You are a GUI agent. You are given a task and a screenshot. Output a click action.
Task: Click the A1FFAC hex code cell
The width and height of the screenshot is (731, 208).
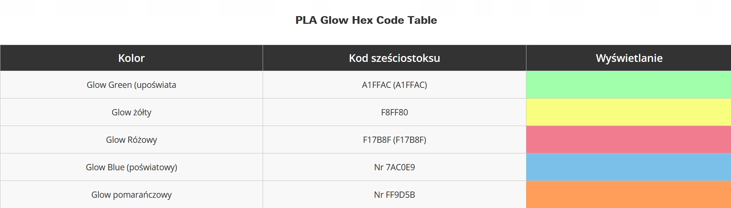pyautogui.click(x=394, y=85)
